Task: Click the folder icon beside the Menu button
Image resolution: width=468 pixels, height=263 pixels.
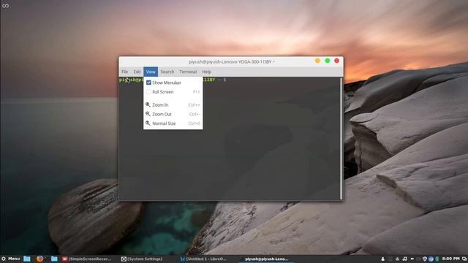Action: pos(27,259)
